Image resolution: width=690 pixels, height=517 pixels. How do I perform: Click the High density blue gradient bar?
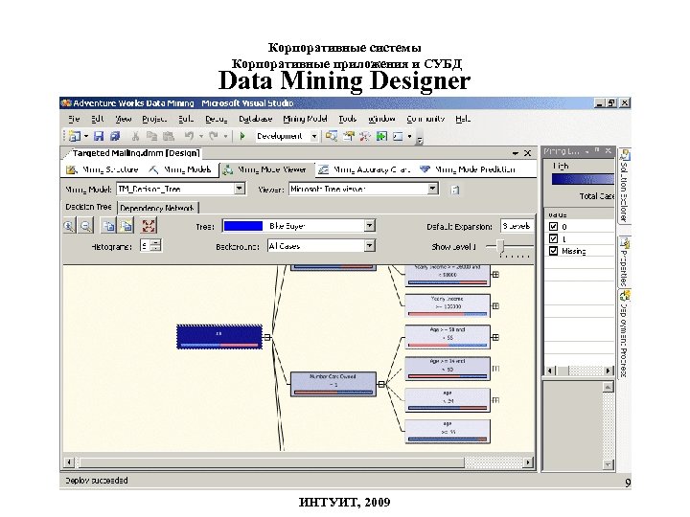point(583,179)
